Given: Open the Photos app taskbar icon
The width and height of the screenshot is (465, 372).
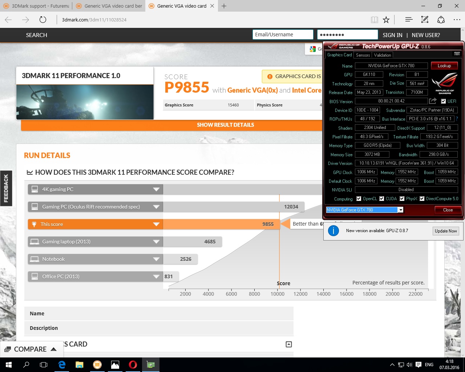Looking at the screenshot, I should click(x=115, y=365).
